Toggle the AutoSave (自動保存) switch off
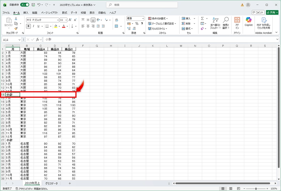The image size is (281, 191). point(25,5)
